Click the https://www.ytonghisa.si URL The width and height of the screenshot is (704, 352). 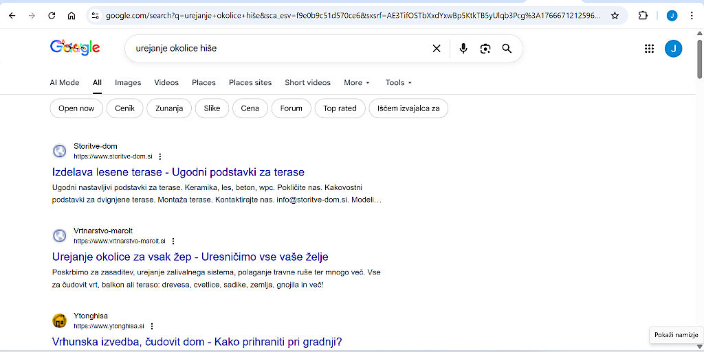[x=109, y=326]
